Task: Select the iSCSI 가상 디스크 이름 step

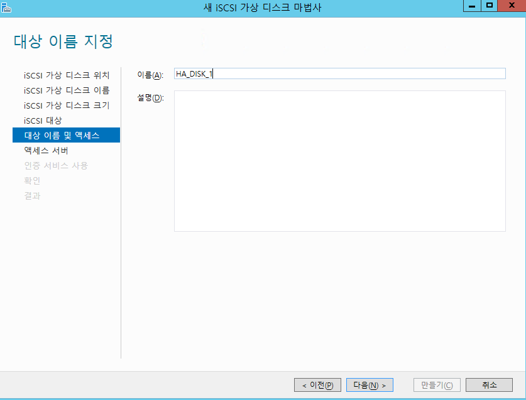Action: pos(67,90)
